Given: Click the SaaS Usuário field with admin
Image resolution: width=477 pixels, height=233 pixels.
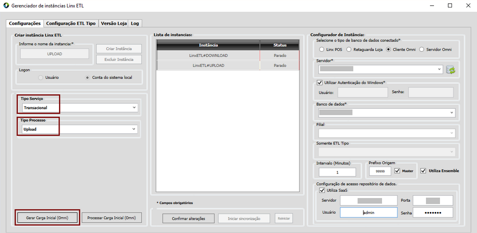Looking at the screenshot, I should tap(368, 213).
